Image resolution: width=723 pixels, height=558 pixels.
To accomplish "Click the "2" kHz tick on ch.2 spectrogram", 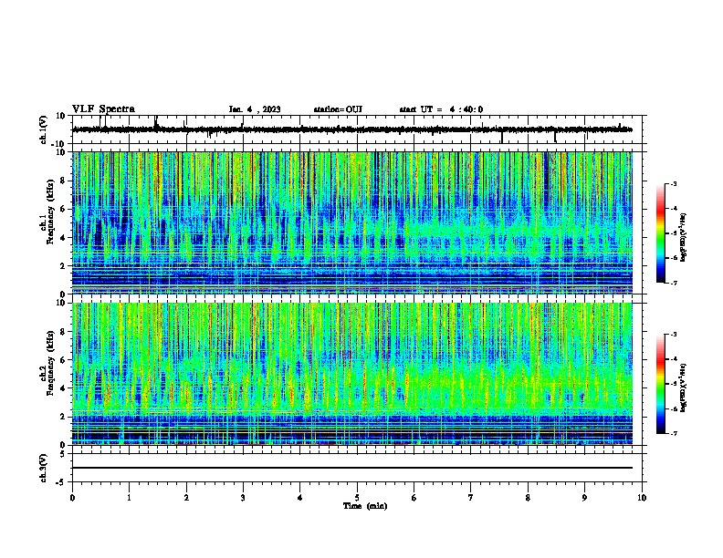I will click(64, 417).
